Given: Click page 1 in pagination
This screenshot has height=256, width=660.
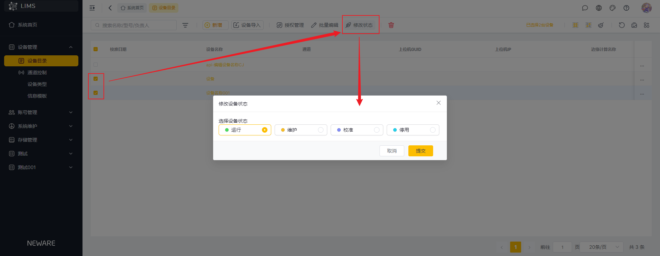Looking at the screenshot, I should [x=516, y=247].
